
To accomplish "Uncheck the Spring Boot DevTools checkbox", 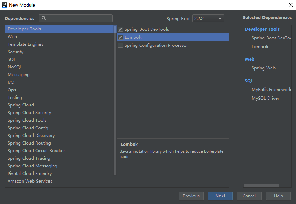I will point(120,29).
